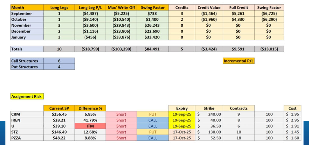309x145 pixels.
Task: Select the CRM ticker cell
Action: 27,114
